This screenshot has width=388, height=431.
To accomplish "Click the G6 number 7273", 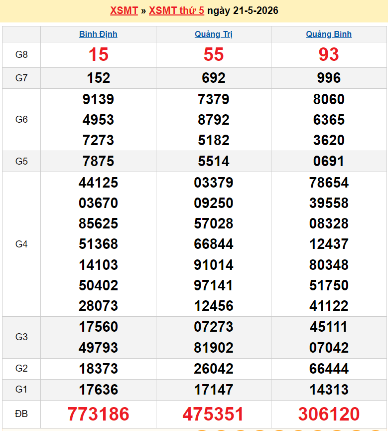I will [x=98, y=140].
